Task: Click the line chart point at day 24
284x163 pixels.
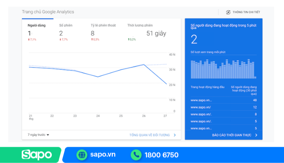Action: [x=98, y=77]
